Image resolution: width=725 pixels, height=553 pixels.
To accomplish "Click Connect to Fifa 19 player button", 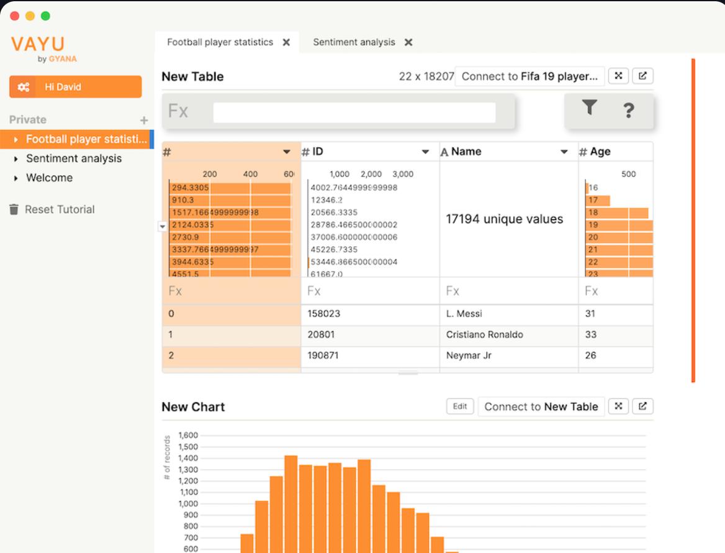I will 529,76.
